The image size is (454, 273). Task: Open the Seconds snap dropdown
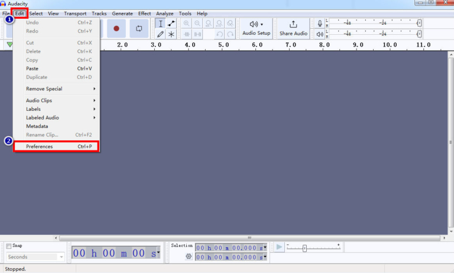click(35, 257)
